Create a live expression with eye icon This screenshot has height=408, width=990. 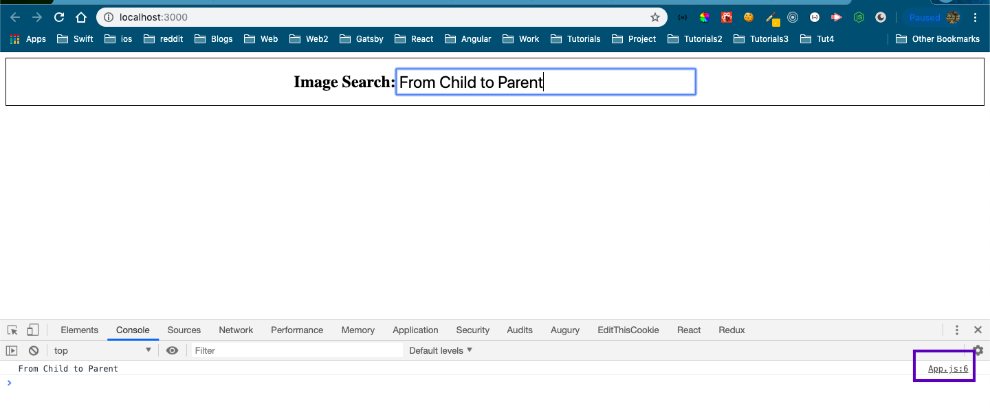(173, 351)
